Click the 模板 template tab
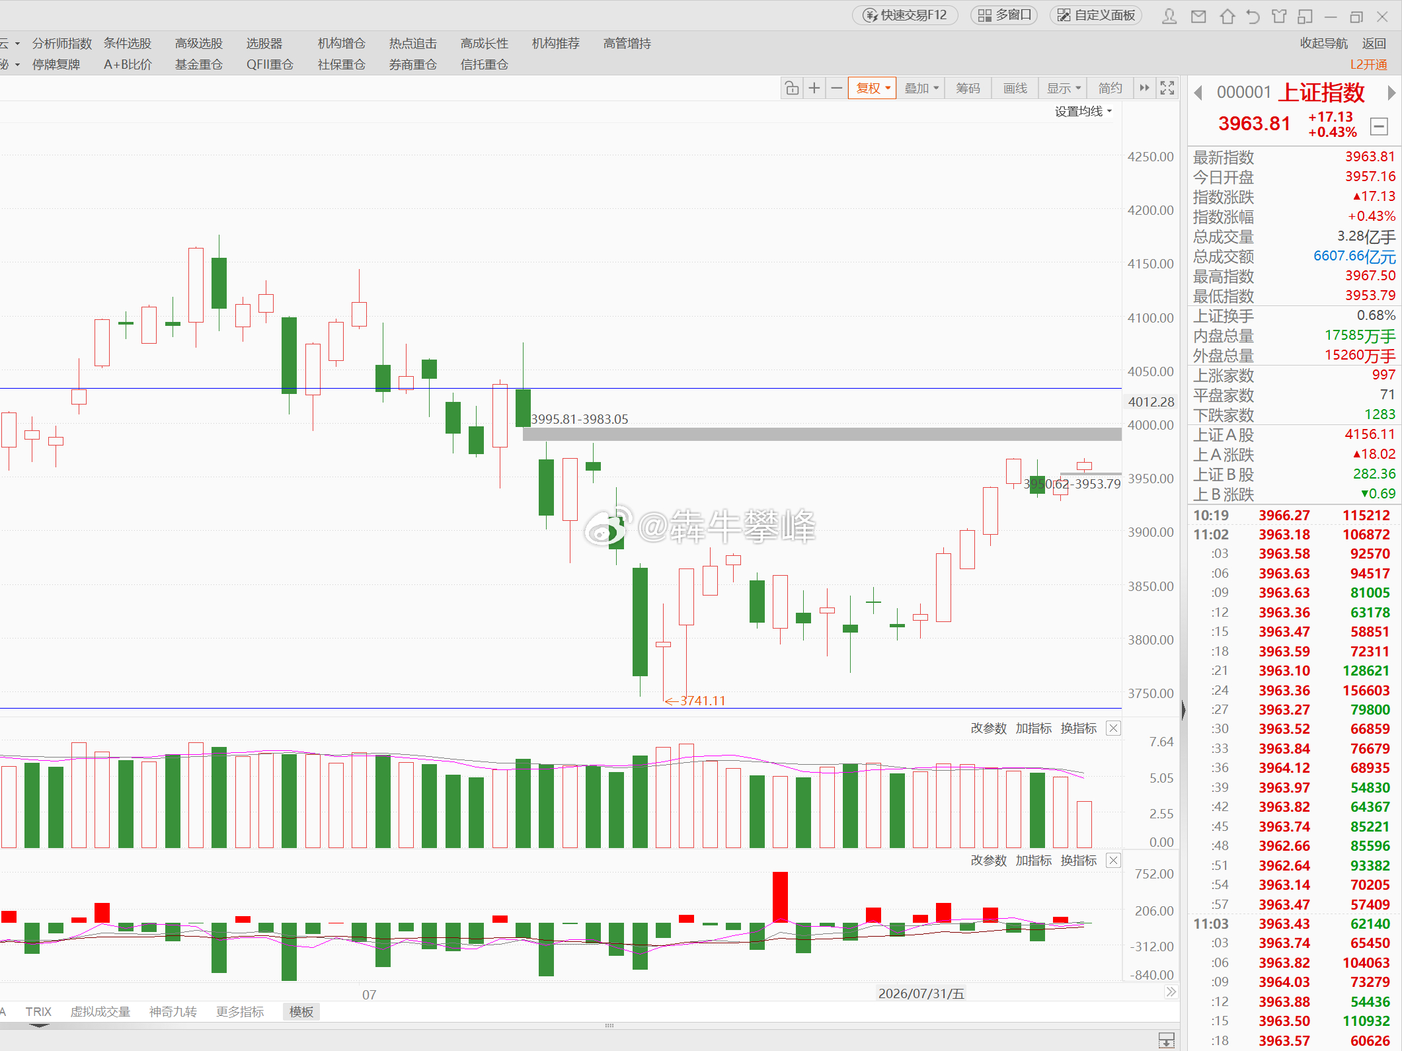Viewport: 1402px width, 1051px height. (301, 1012)
